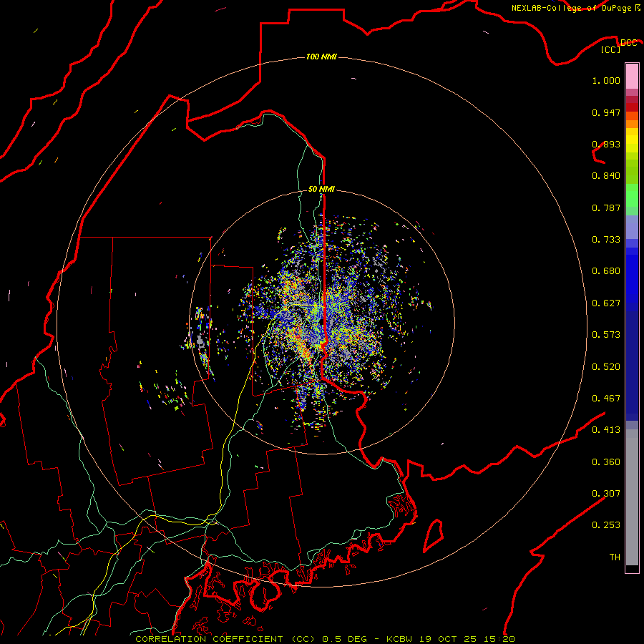Click the 0.893 scale value

point(606,144)
